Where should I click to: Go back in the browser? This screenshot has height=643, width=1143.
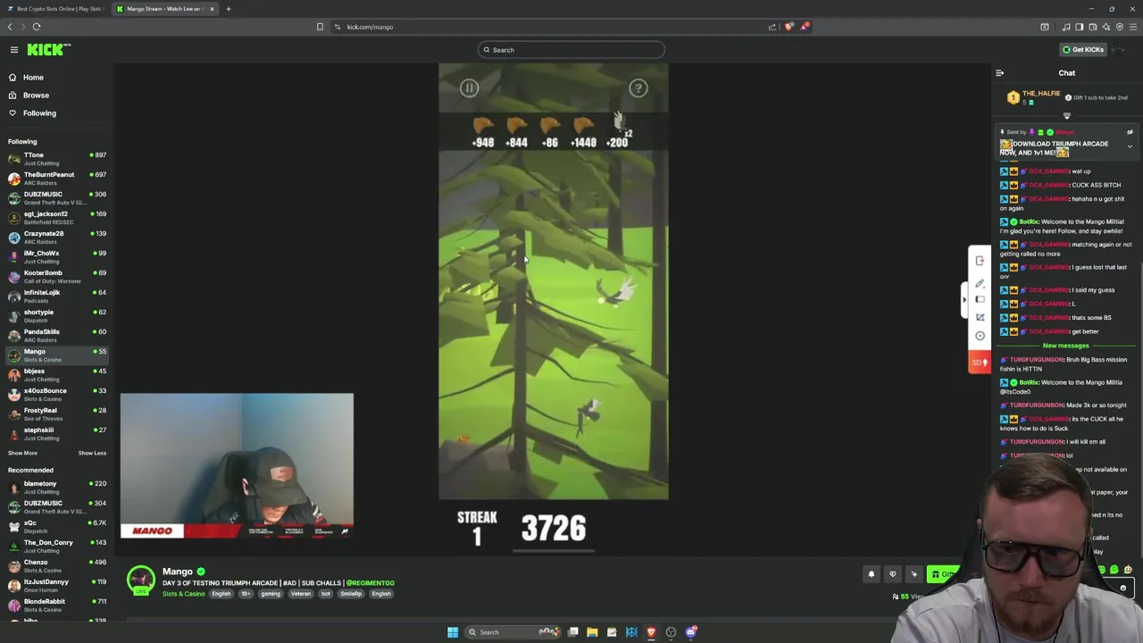[10, 27]
